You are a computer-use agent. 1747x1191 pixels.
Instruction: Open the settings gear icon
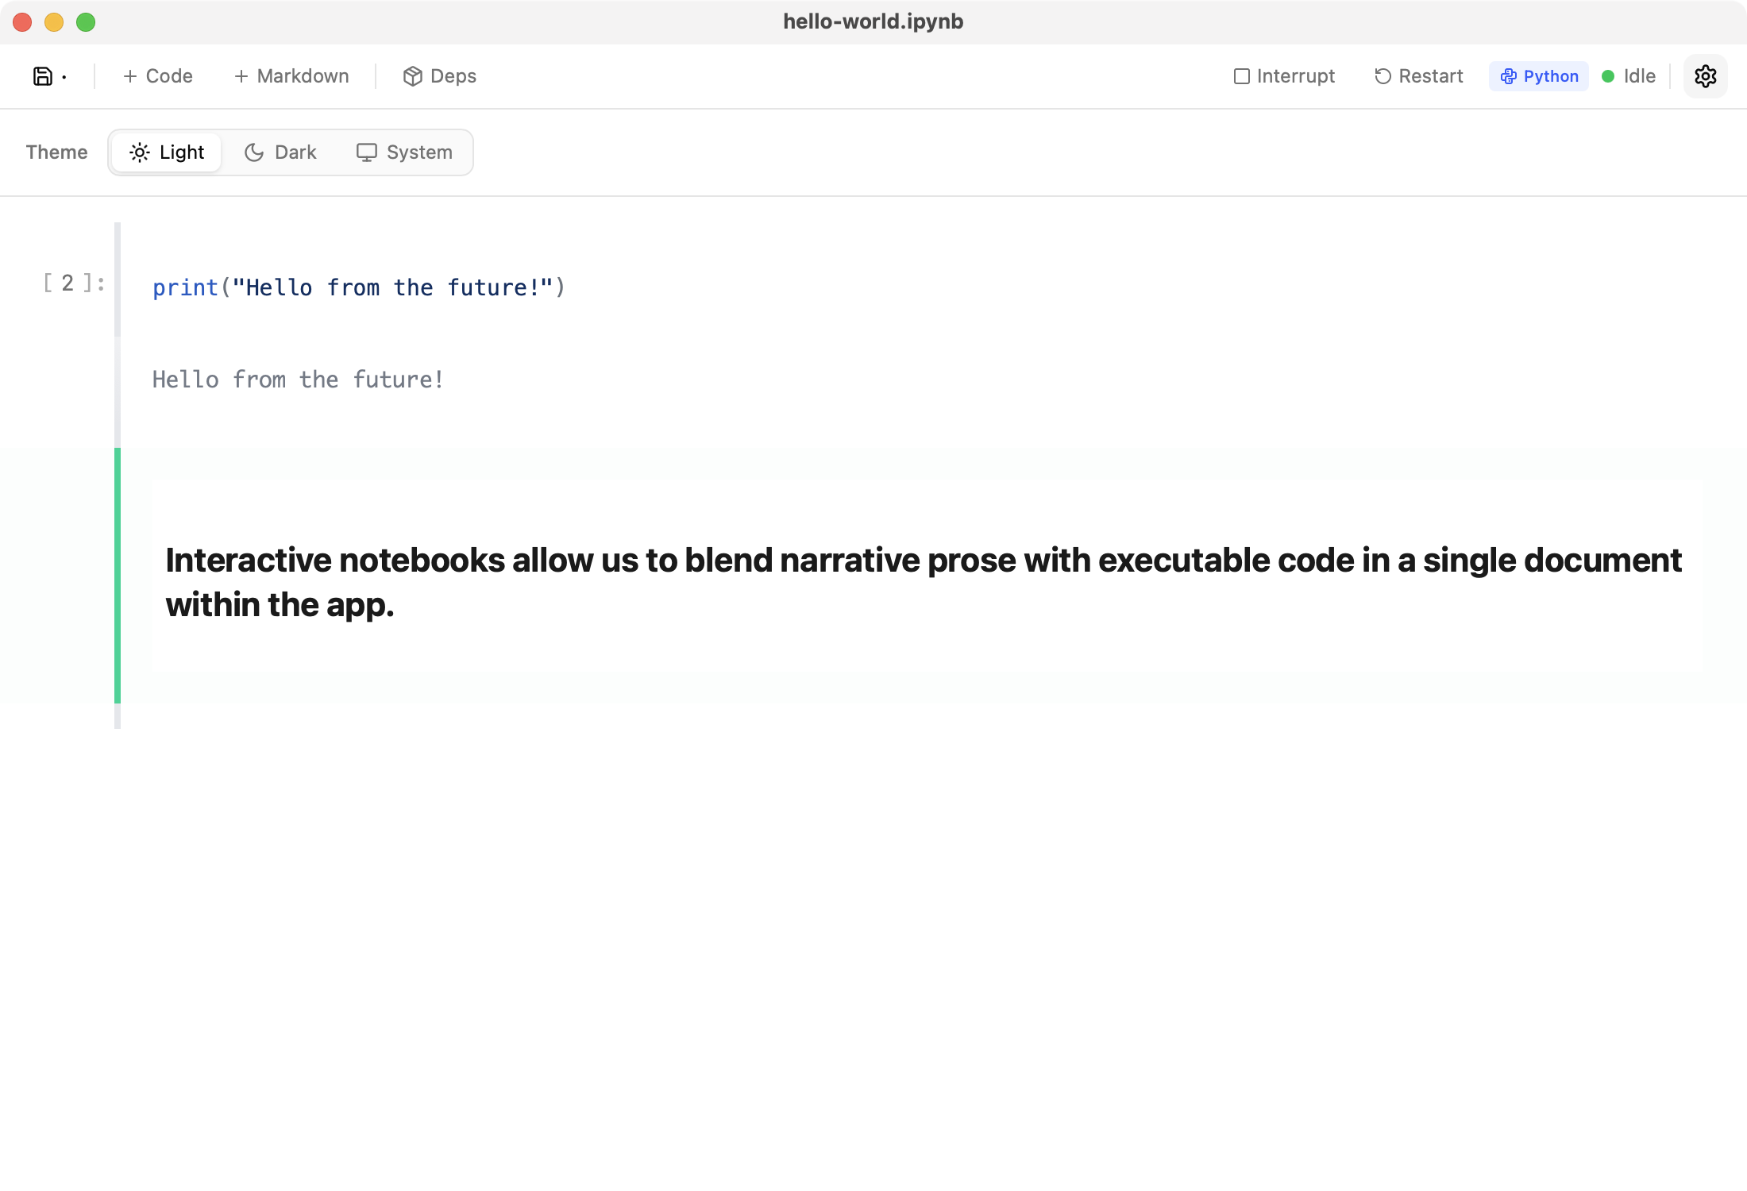[1705, 76]
